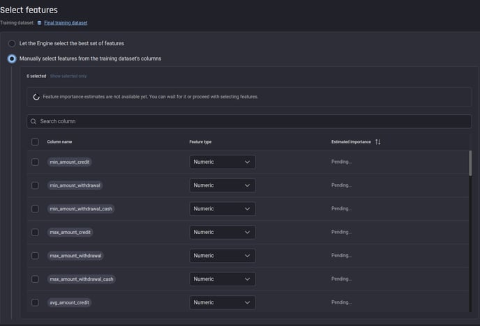Viewport: 480px width, 326px height.
Task: Open Feature type dropdown for avg_amount_credit
Action: (223, 302)
